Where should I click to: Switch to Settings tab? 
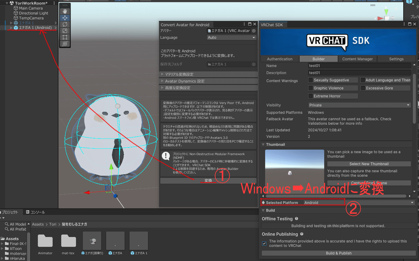pos(396,59)
